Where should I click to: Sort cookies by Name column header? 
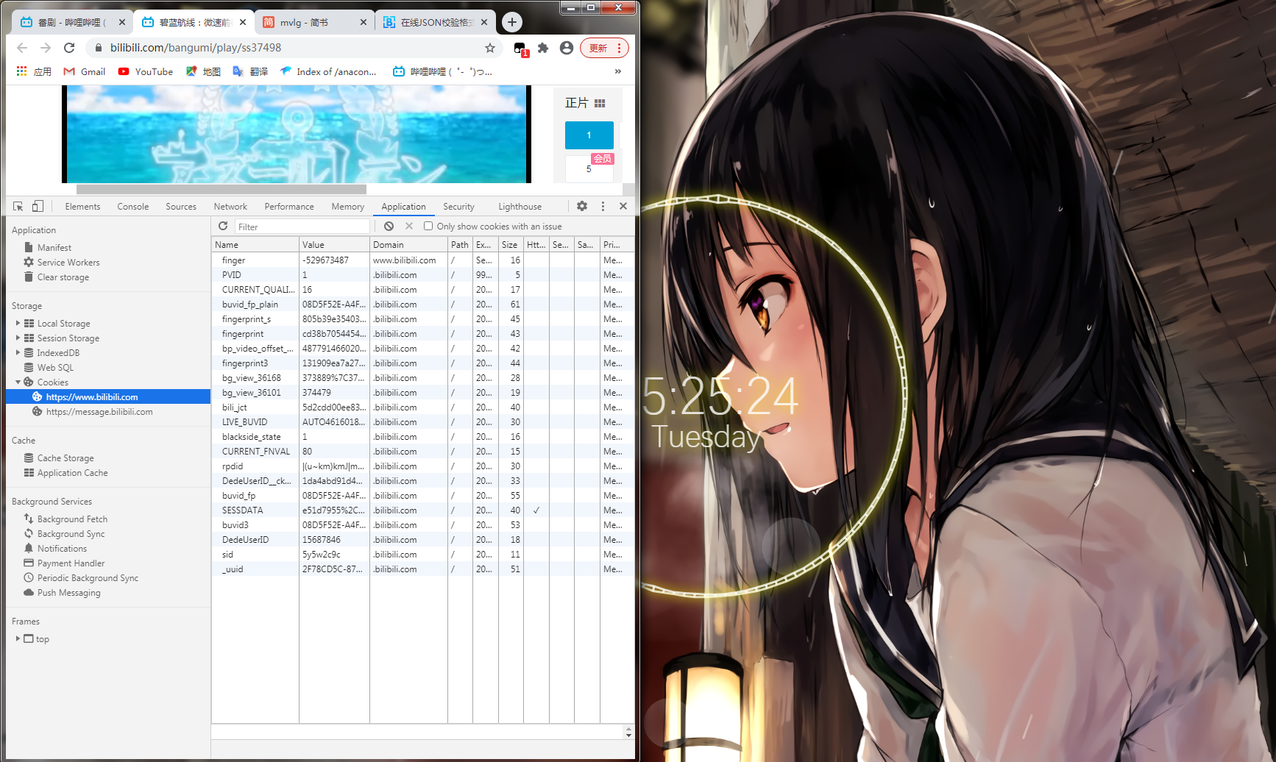pos(255,245)
